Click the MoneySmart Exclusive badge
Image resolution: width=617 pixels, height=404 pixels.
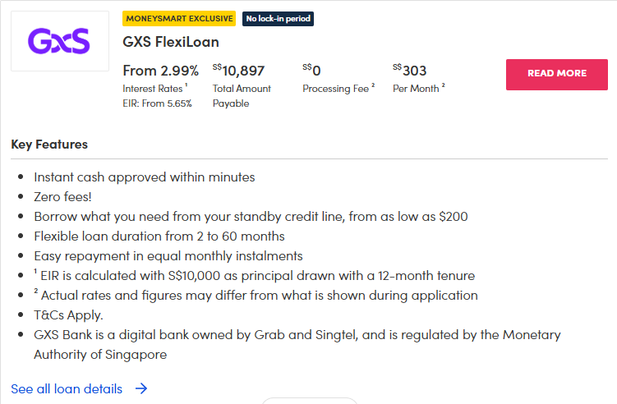180,18
